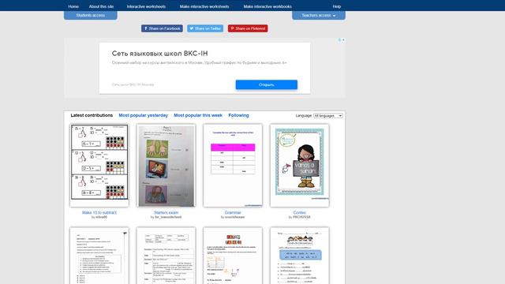This screenshot has height=284, width=505.
Task: Click the 'Starters exam' title link
Action: tap(166, 212)
